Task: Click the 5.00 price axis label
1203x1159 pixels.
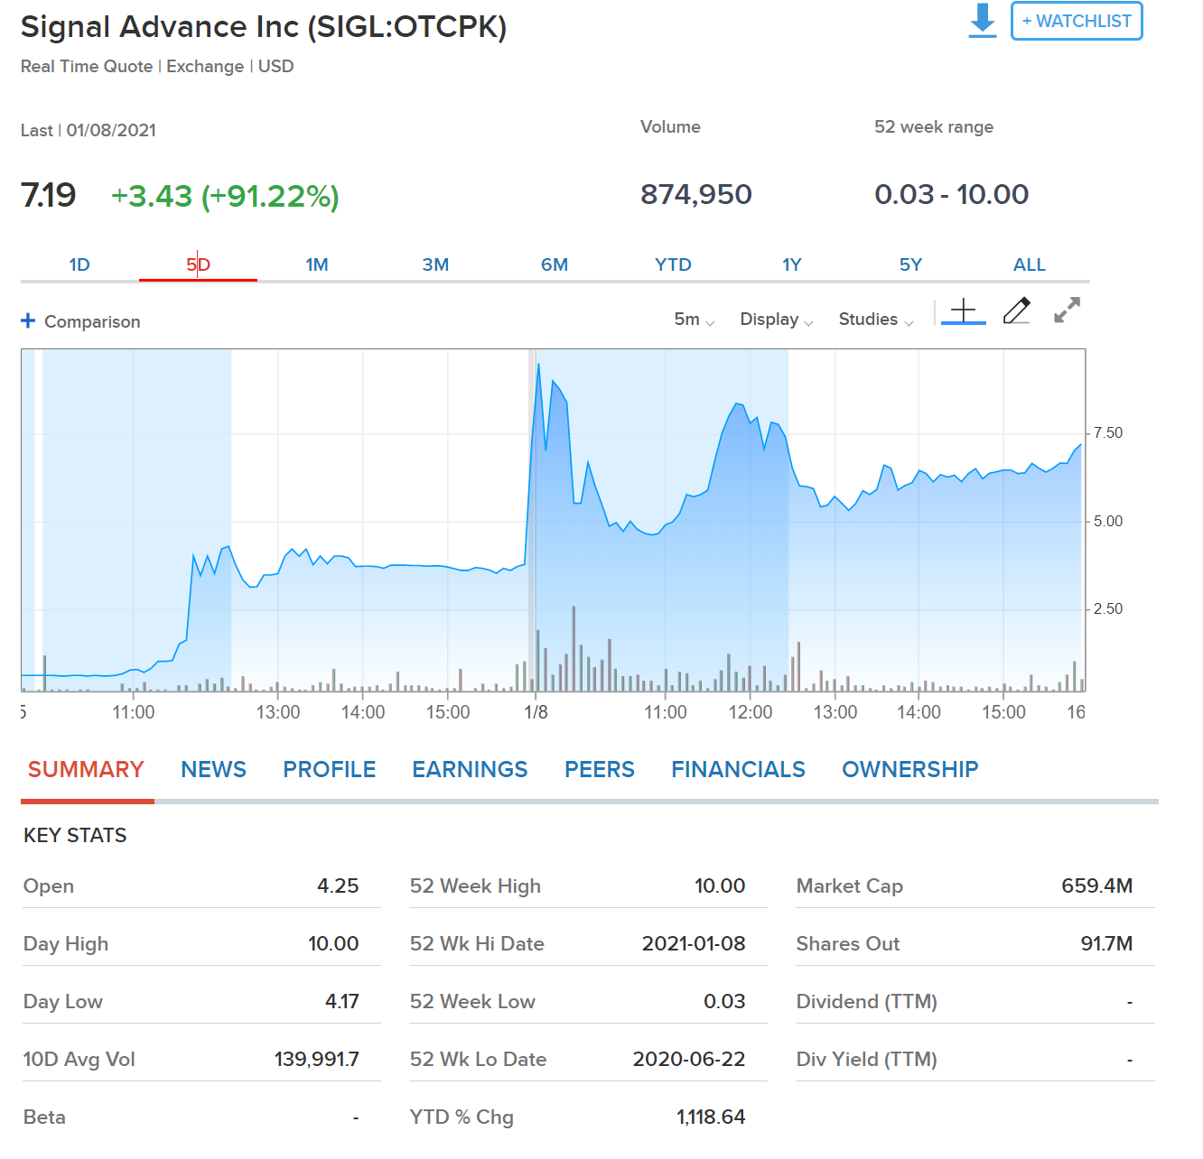Action: pos(1108,522)
